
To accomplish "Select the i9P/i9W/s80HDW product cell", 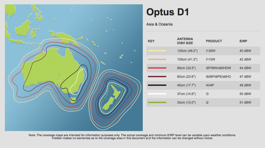I will click(x=218, y=68).
